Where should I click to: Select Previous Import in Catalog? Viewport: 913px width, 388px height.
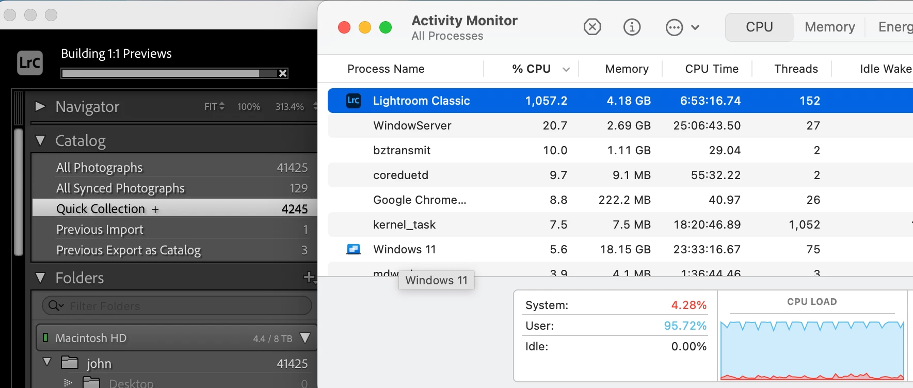coord(174,229)
